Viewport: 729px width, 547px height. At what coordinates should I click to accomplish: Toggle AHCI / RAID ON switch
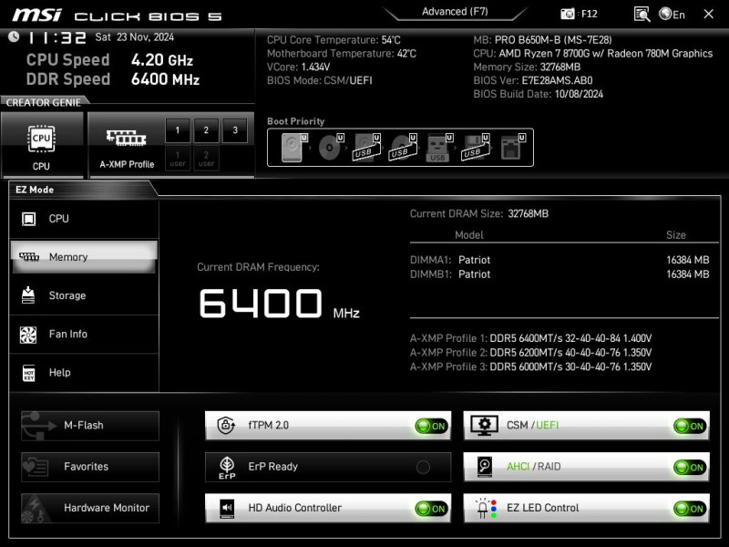[x=690, y=467]
